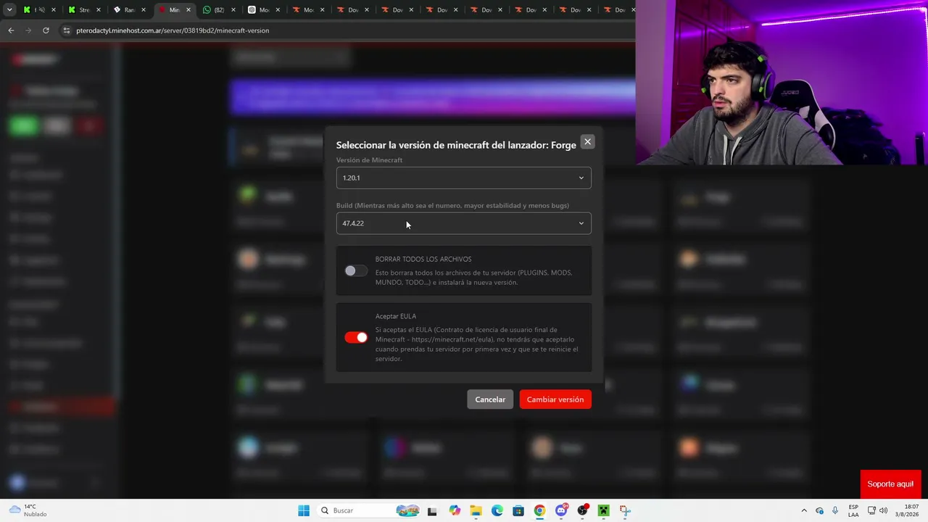Screen dimensions: 928x522
Task: Switch to the Stre browser tab
Action: [80, 10]
